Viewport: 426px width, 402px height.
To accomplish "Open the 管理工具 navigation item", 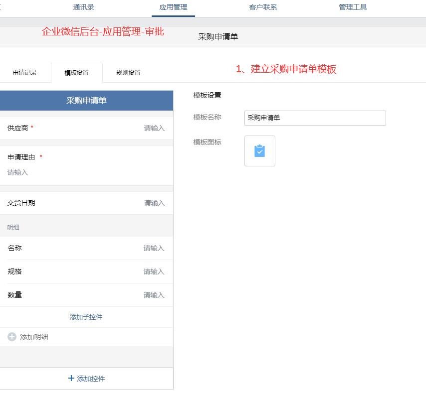I will (x=353, y=7).
